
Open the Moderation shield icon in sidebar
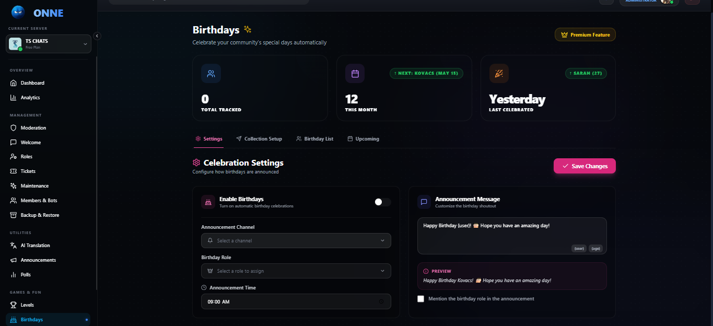click(x=14, y=128)
